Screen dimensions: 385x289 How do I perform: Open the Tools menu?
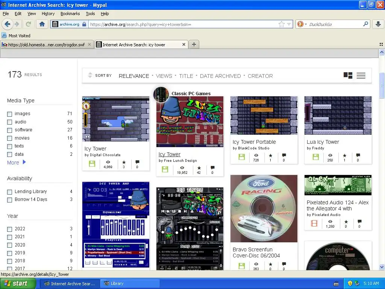90,14
